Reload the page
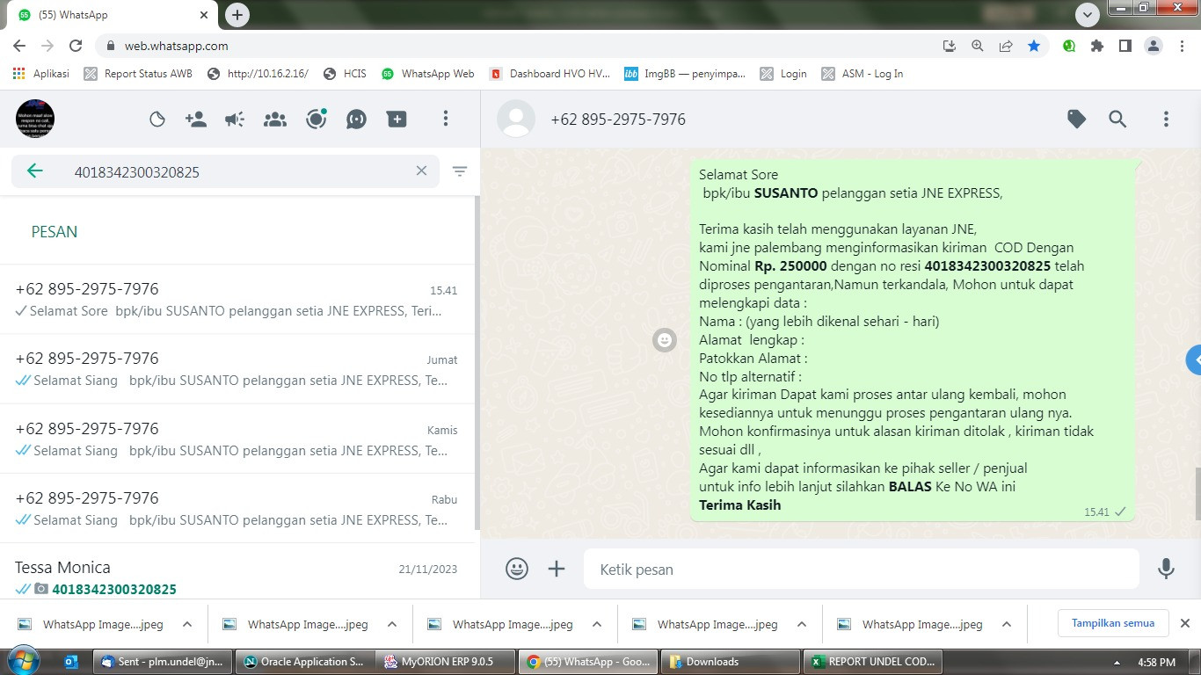1201x675 pixels. [76, 46]
